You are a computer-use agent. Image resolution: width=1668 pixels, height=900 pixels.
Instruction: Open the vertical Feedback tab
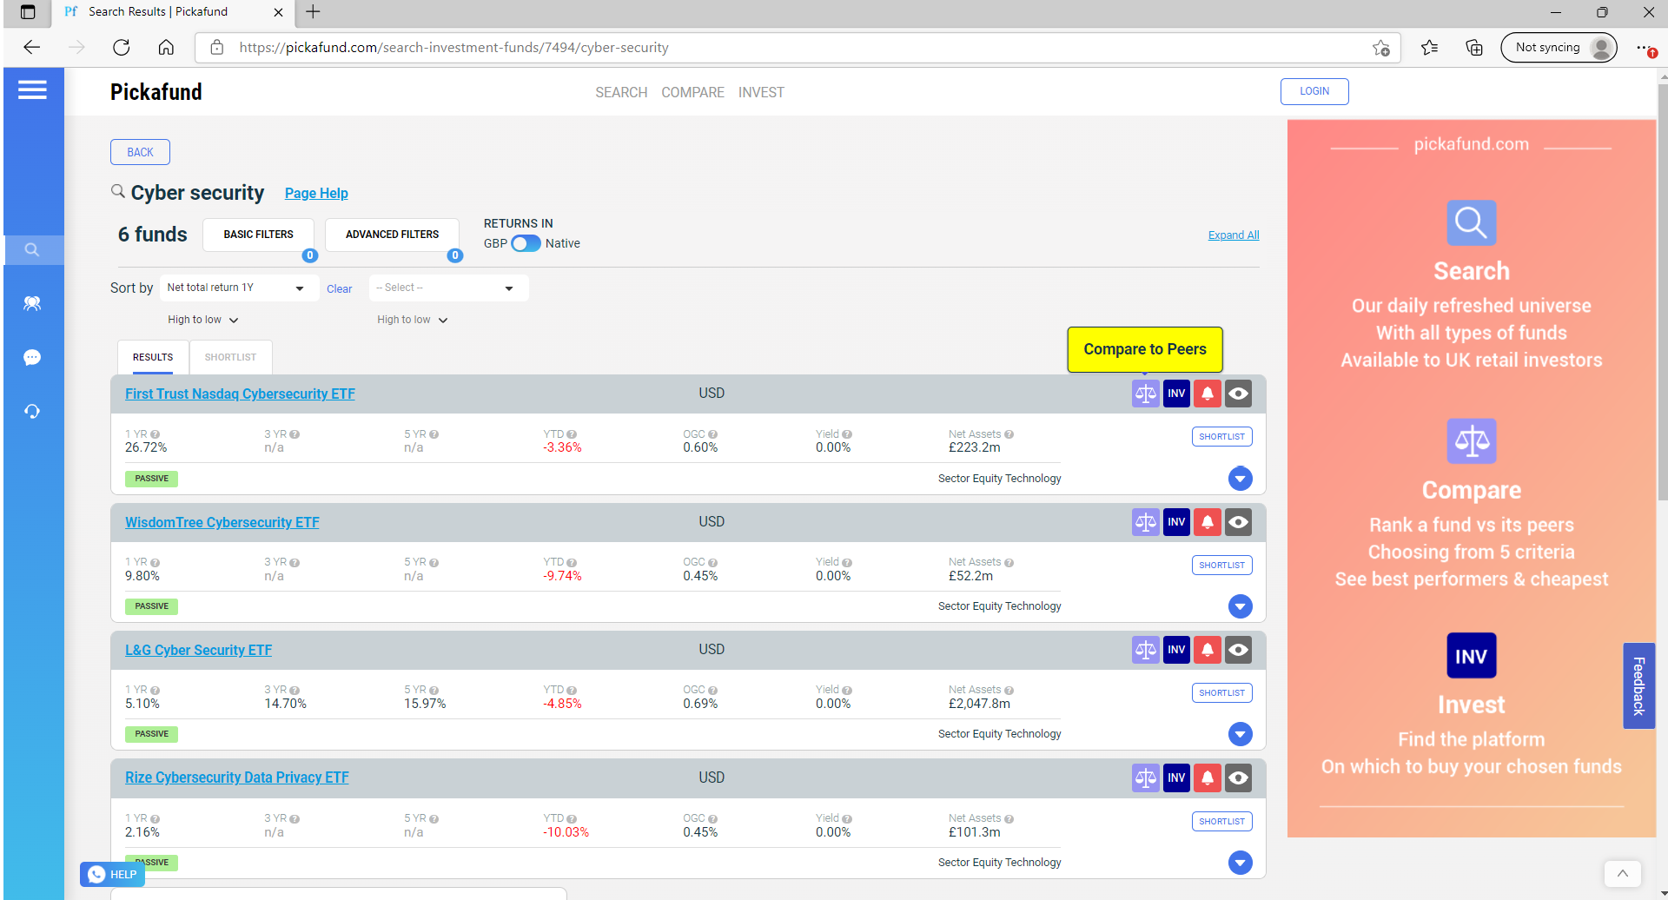coord(1638,685)
